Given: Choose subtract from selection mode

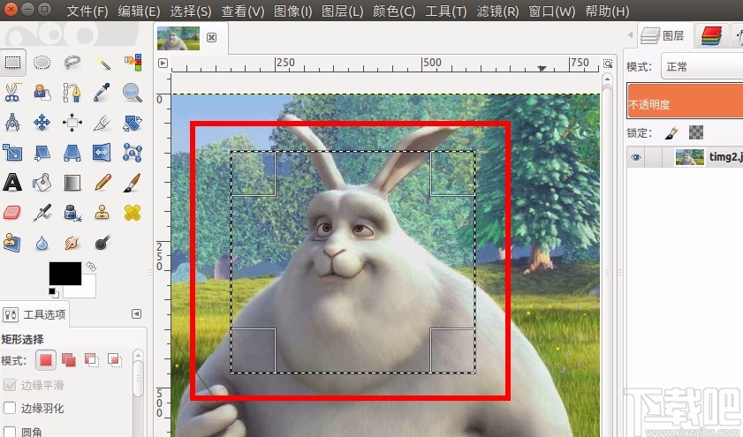Looking at the screenshot, I should point(92,360).
